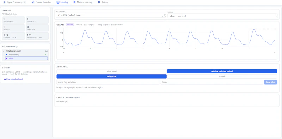Choose the window (selected region) scope
Screen dimensions: 282x139
tap(222, 71)
